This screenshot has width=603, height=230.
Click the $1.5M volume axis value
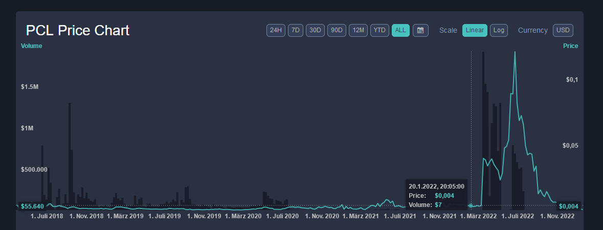(30, 87)
